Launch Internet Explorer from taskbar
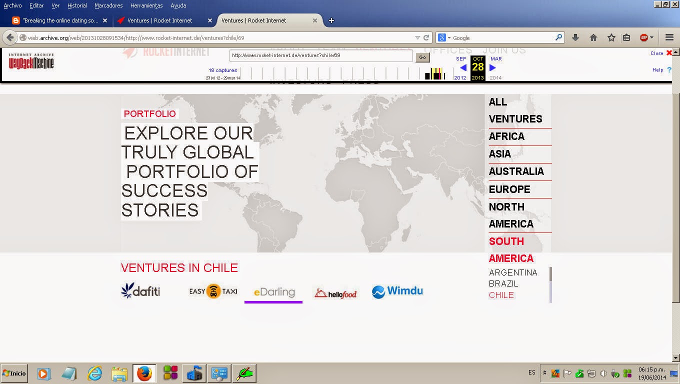Image resolution: width=680 pixels, height=384 pixels. coord(94,373)
